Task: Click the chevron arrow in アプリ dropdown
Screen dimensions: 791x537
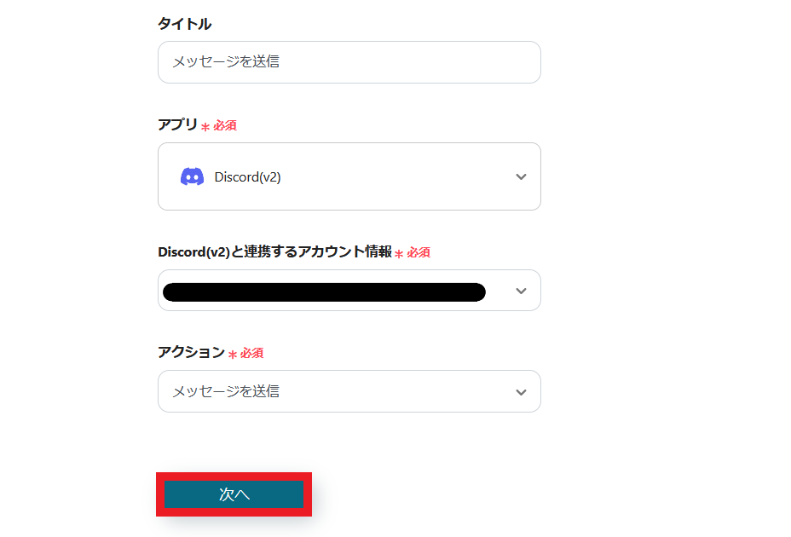Action: click(x=522, y=176)
